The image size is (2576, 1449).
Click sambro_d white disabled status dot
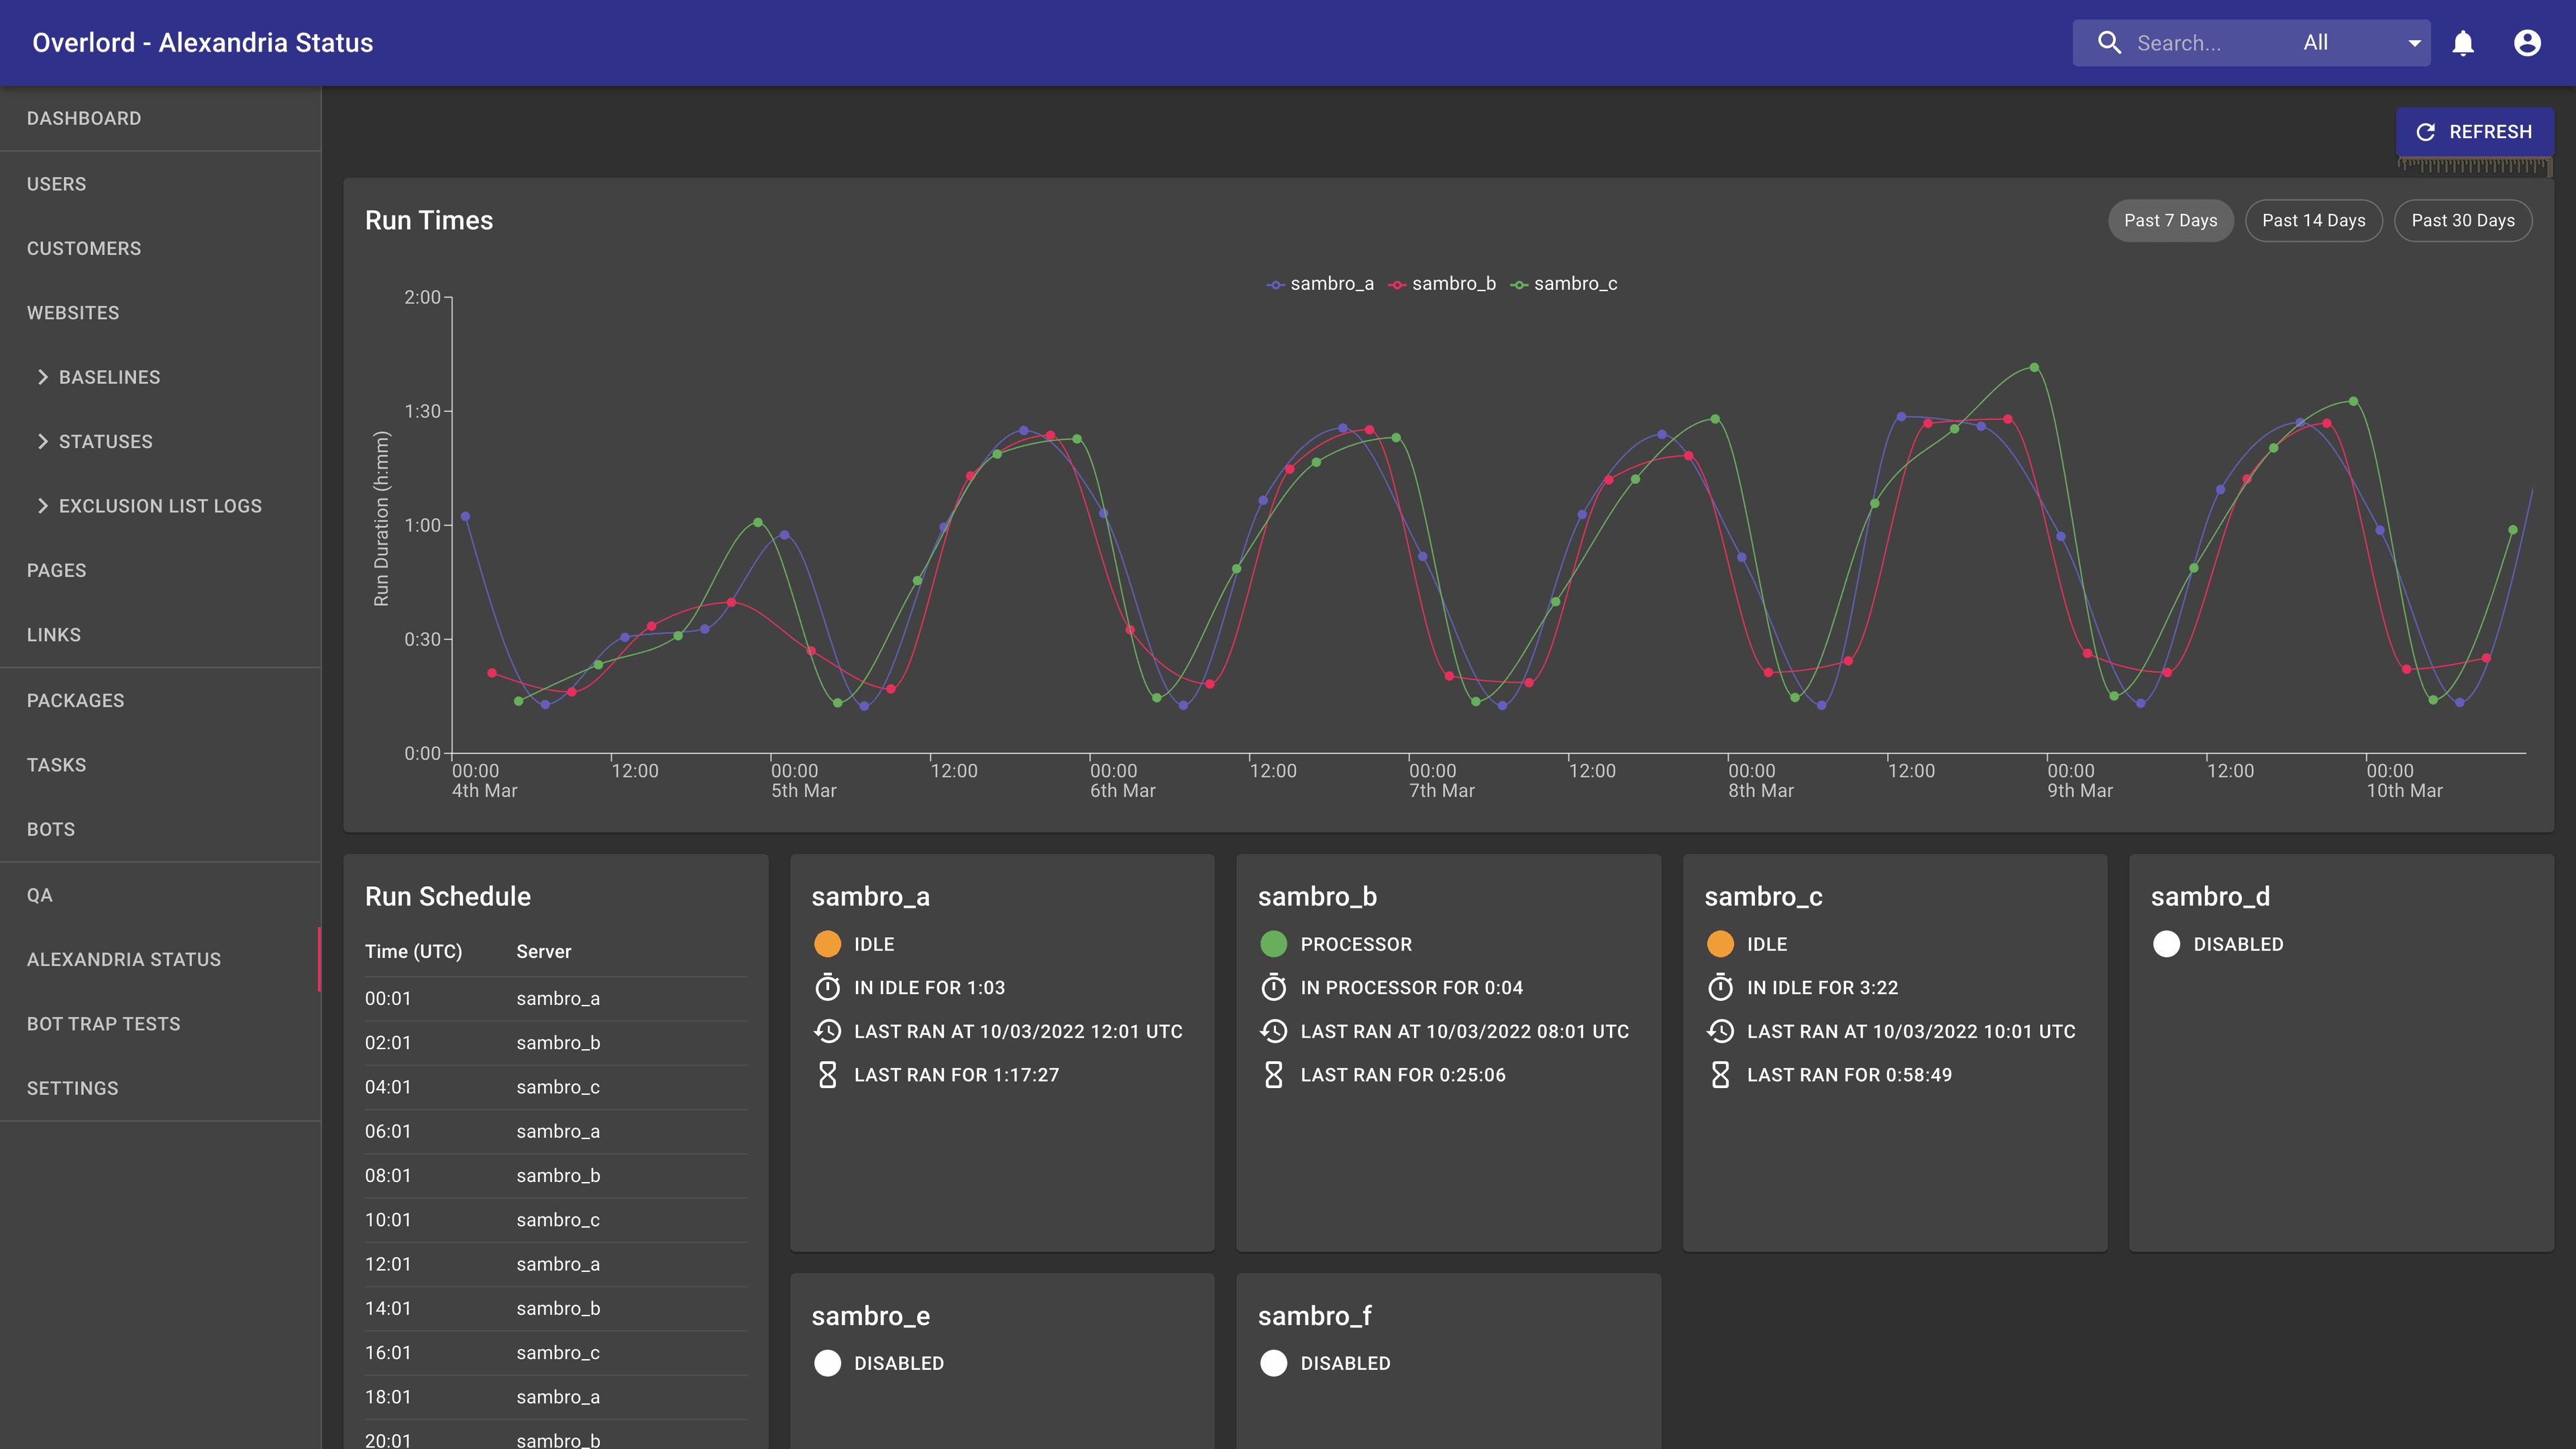tap(2166, 944)
